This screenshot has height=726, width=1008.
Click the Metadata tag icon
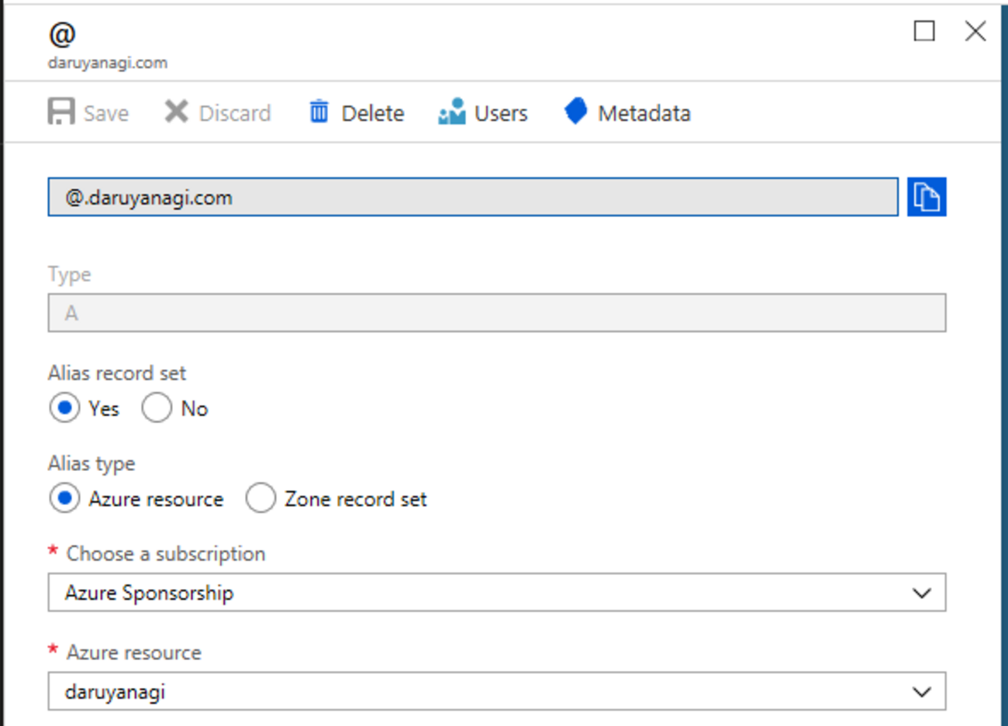[x=575, y=112]
